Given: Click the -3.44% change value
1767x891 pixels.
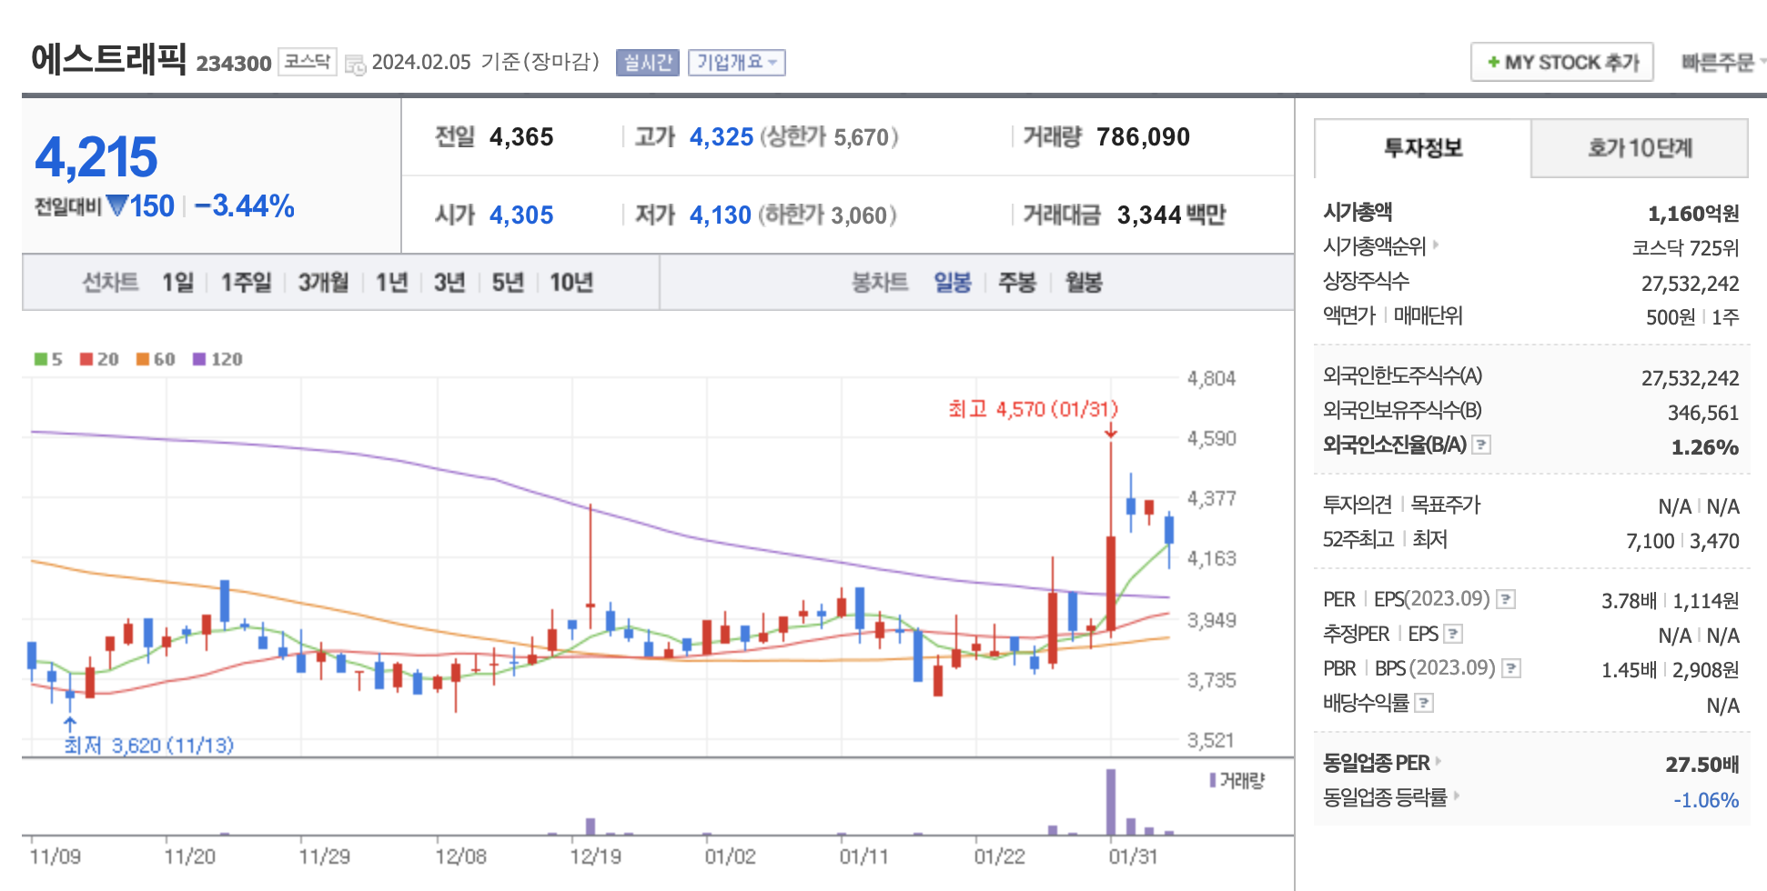Looking at the screenshot, I should click(x=245, y=206).
